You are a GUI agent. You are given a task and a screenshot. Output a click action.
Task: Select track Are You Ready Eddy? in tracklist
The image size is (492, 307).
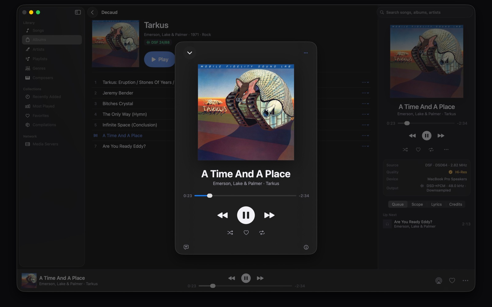tap(124, 146)
